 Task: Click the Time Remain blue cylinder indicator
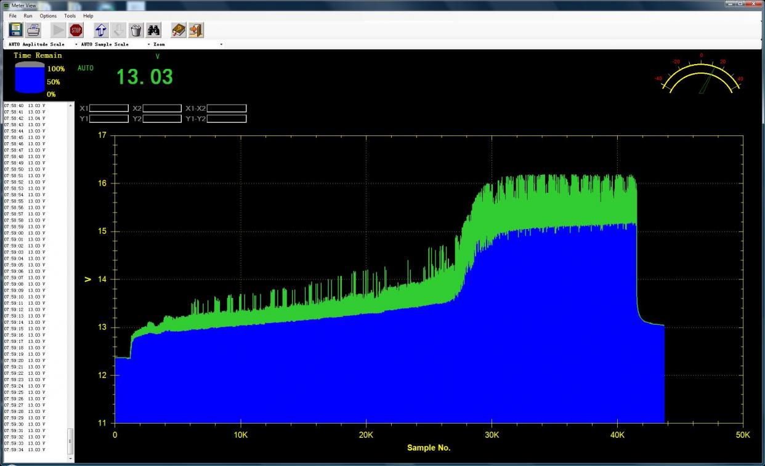(30, 78)
